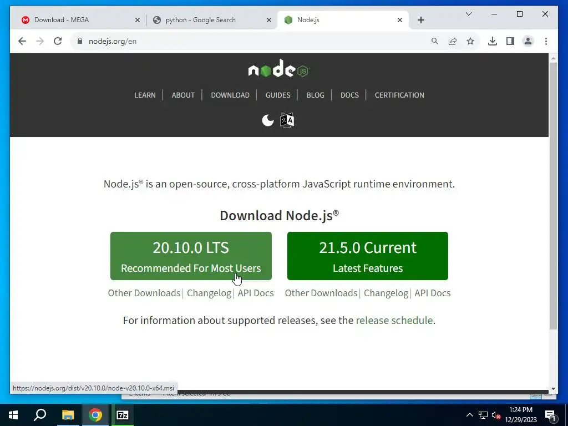Open the taskbar clock and date
568x426 pixels.
click(521, 415)
